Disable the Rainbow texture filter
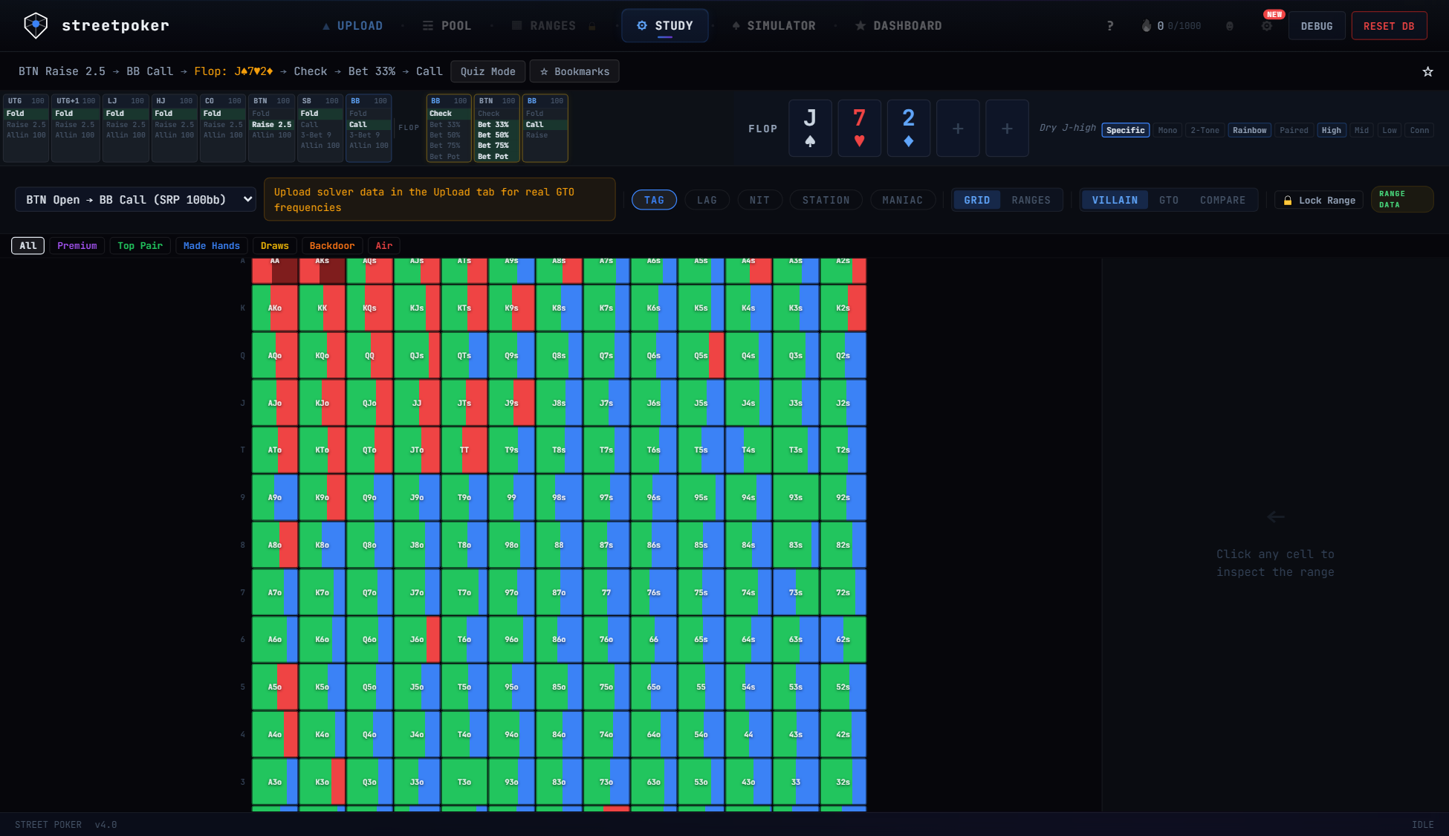 pos(1249,130)
